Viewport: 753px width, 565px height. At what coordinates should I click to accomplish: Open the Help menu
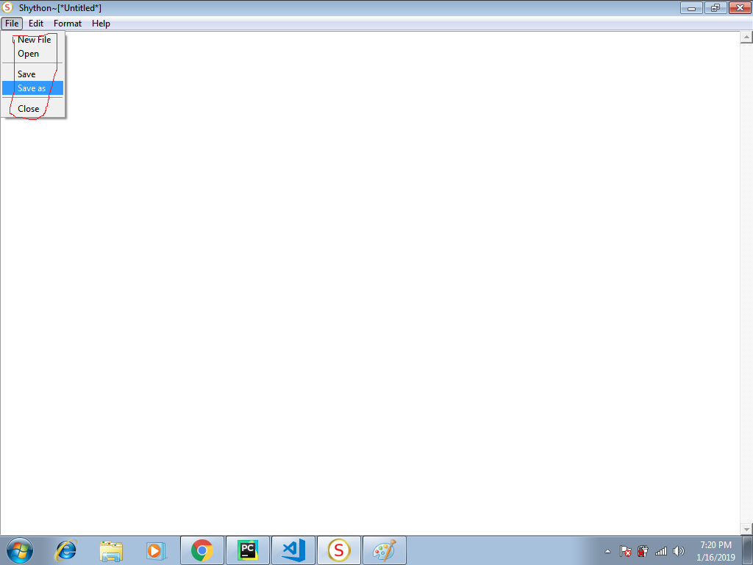click(x=101, y=24)
